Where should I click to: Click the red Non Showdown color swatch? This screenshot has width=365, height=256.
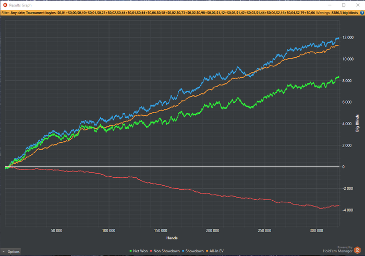(x=151, y=251)
